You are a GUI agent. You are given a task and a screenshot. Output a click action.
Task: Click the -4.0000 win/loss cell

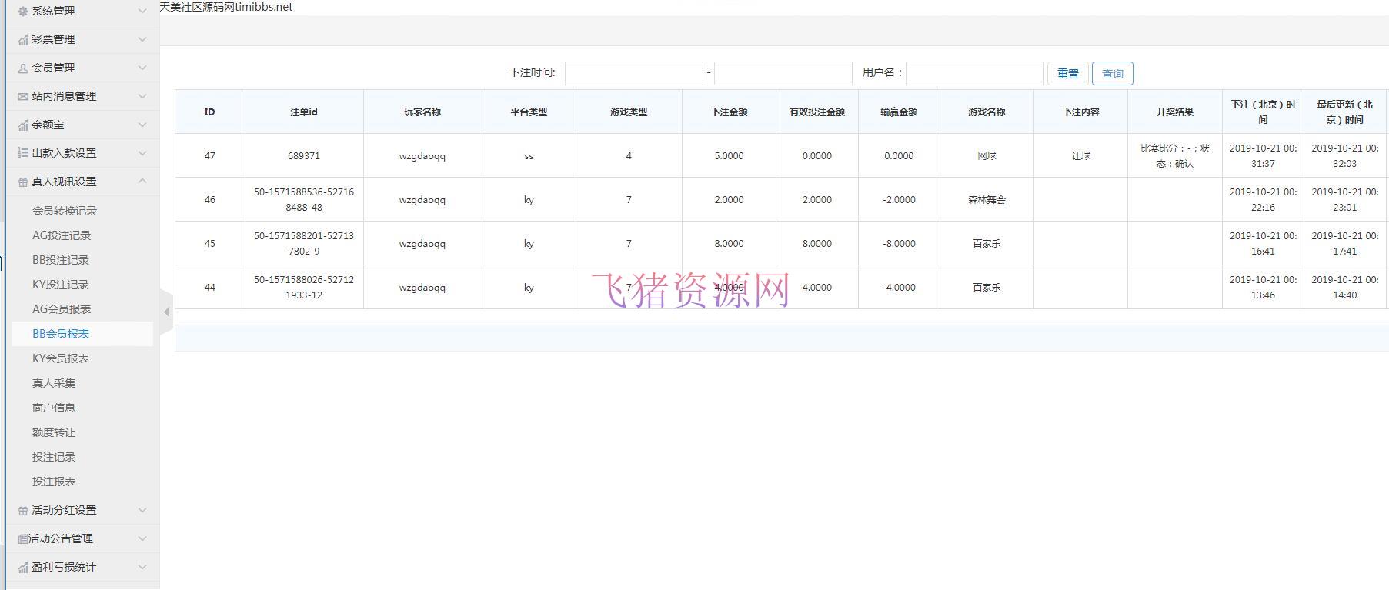pos(899,287)
